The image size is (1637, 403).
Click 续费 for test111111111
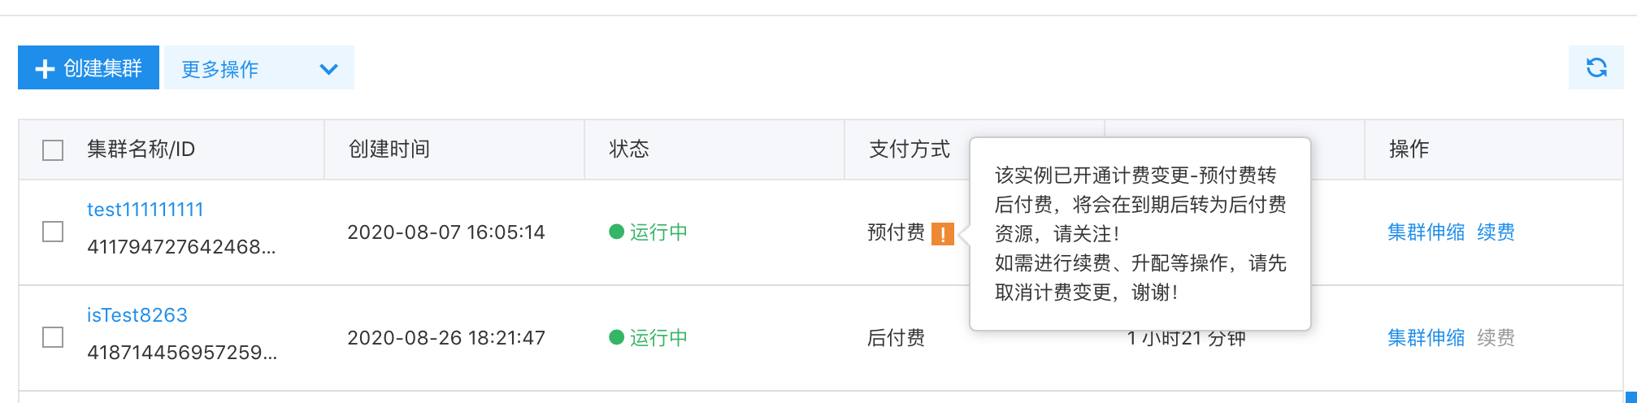click(1496, 232)
